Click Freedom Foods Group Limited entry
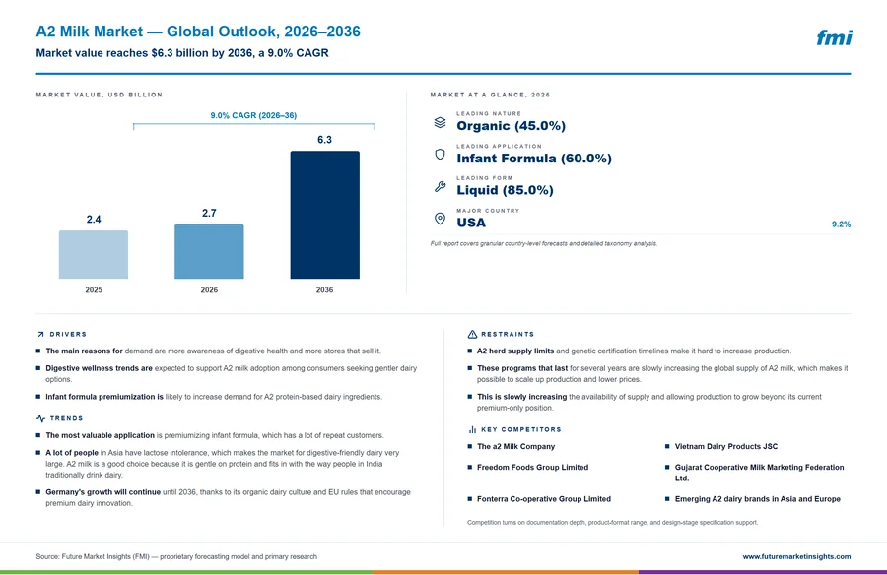This screenshot has width=887, height=575. click(x=532, y=468)
